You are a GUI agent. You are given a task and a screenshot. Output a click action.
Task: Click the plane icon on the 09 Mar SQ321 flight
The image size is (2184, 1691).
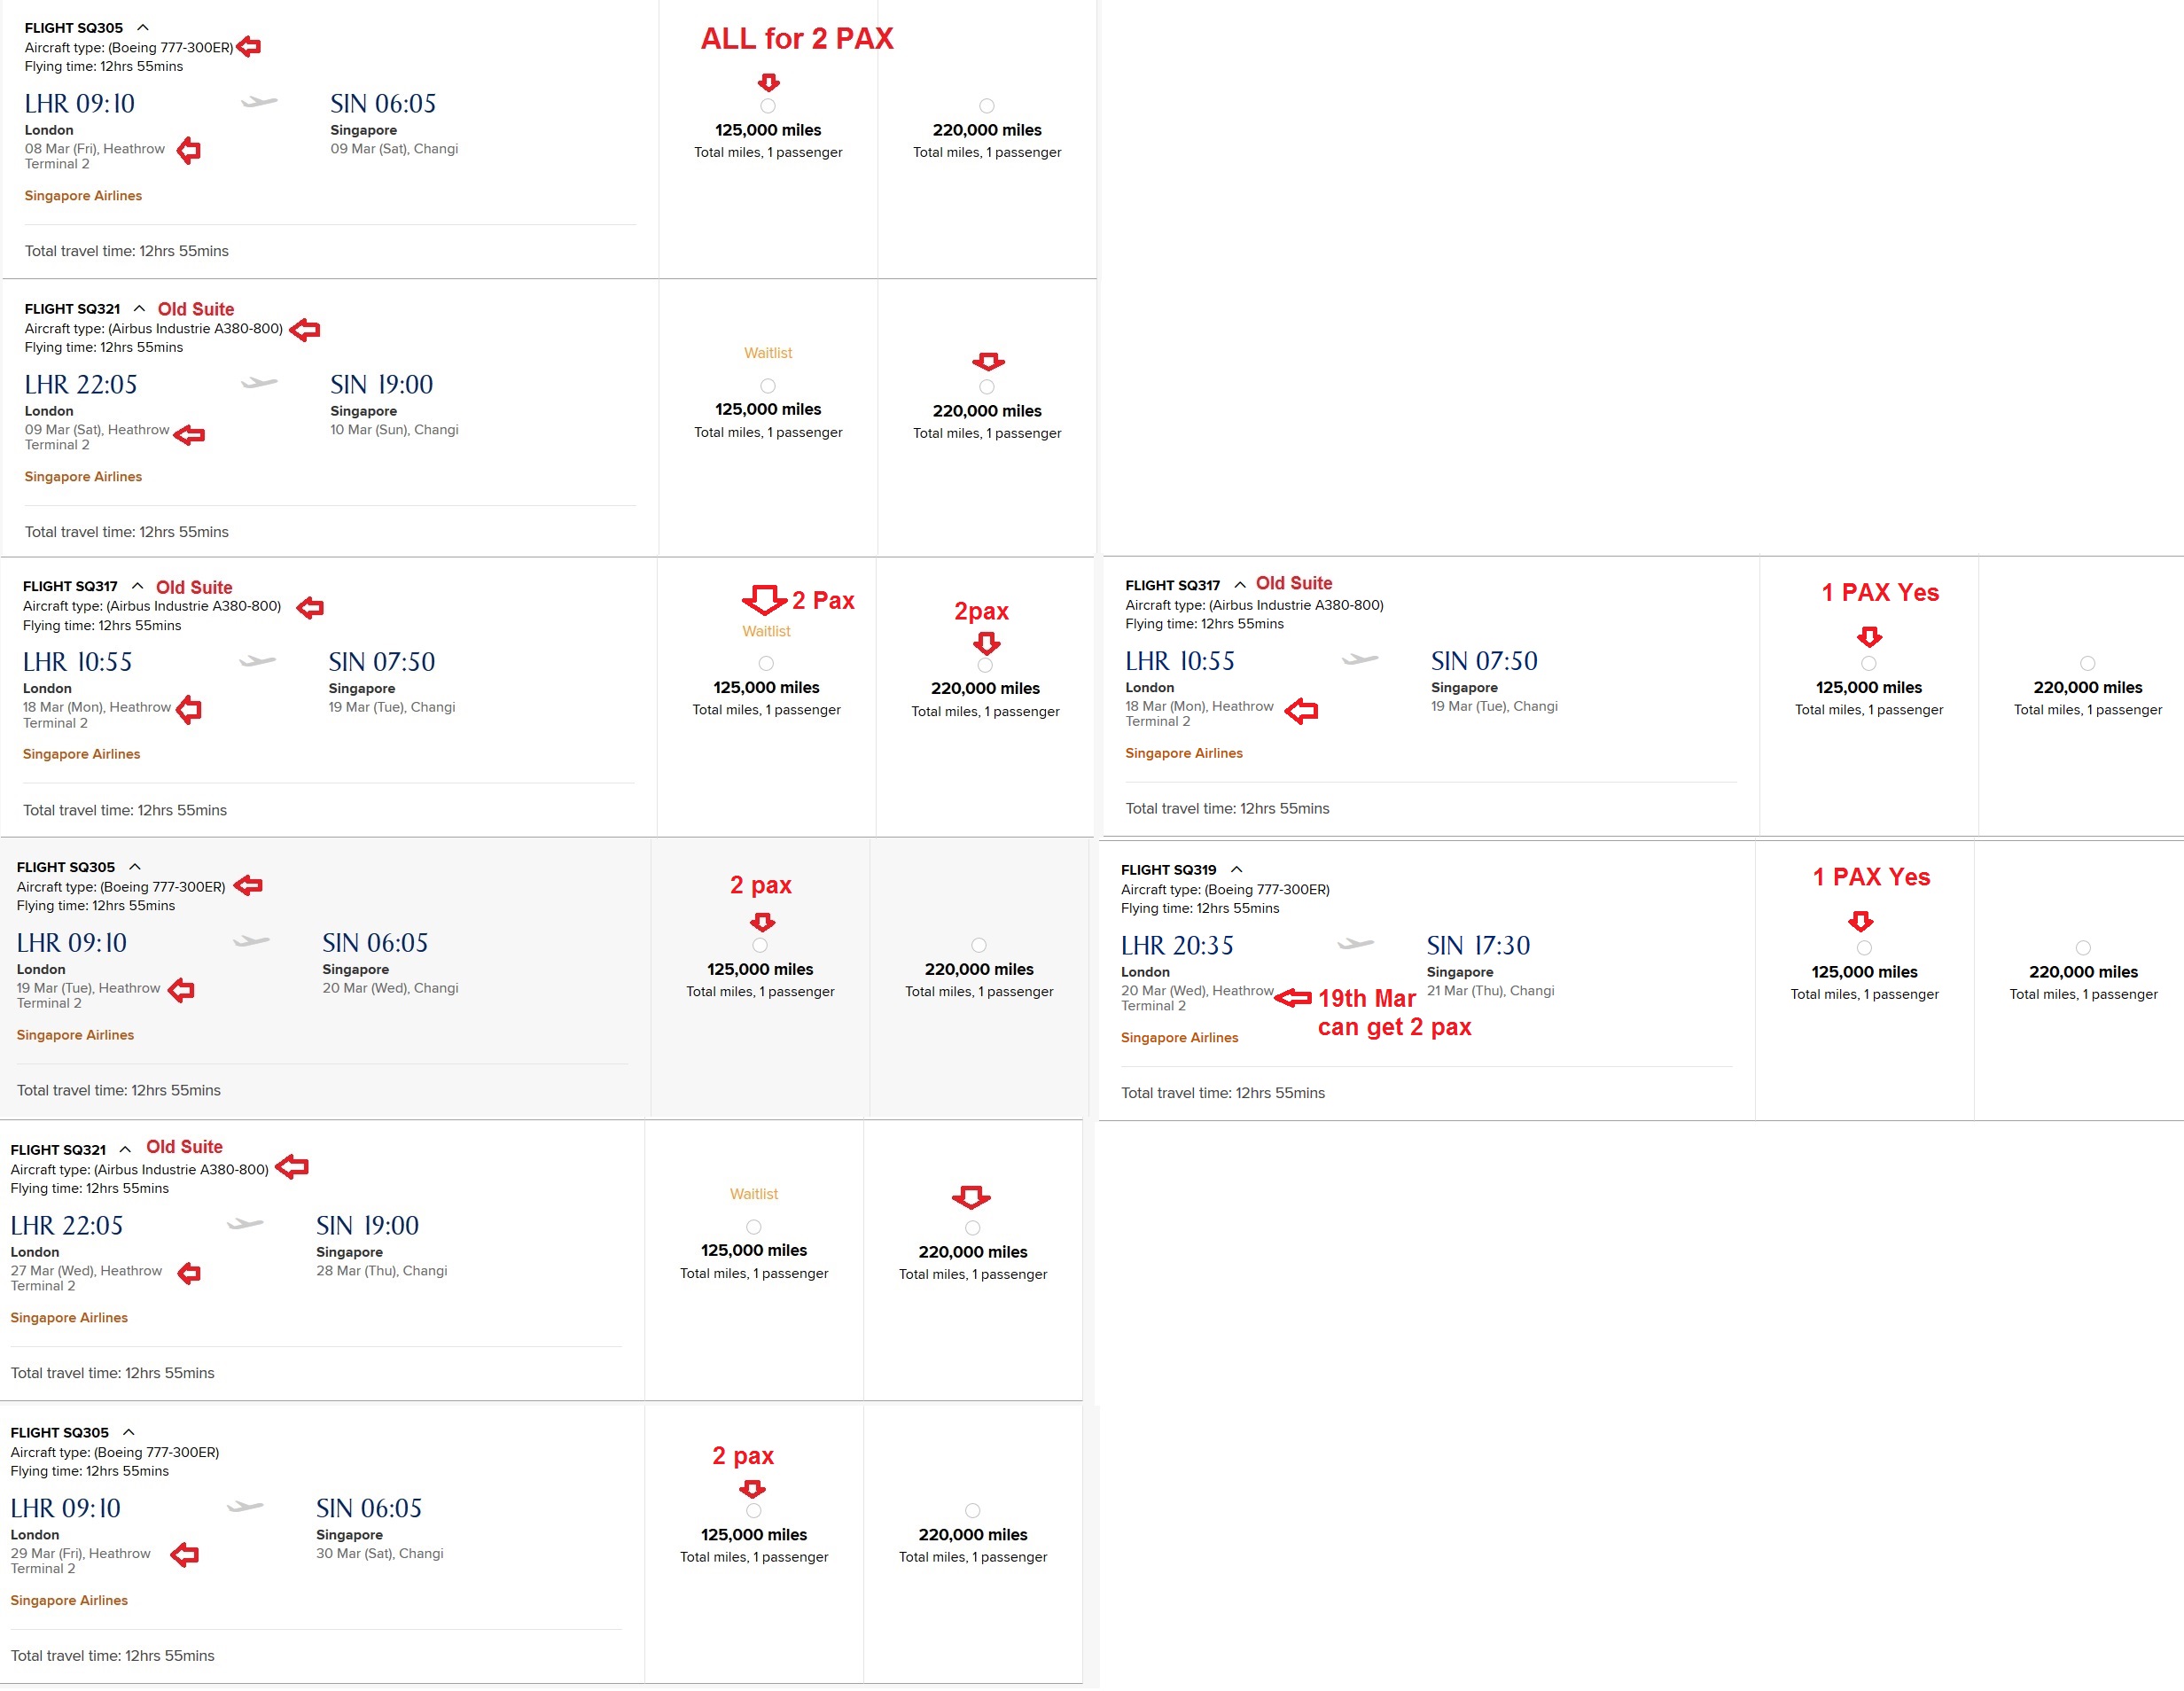[x=259, y=383]
